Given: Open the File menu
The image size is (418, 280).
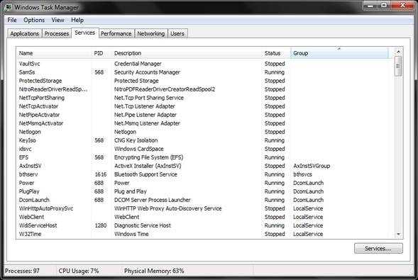Looking at the screenshot, I should [x=12, y=20].
